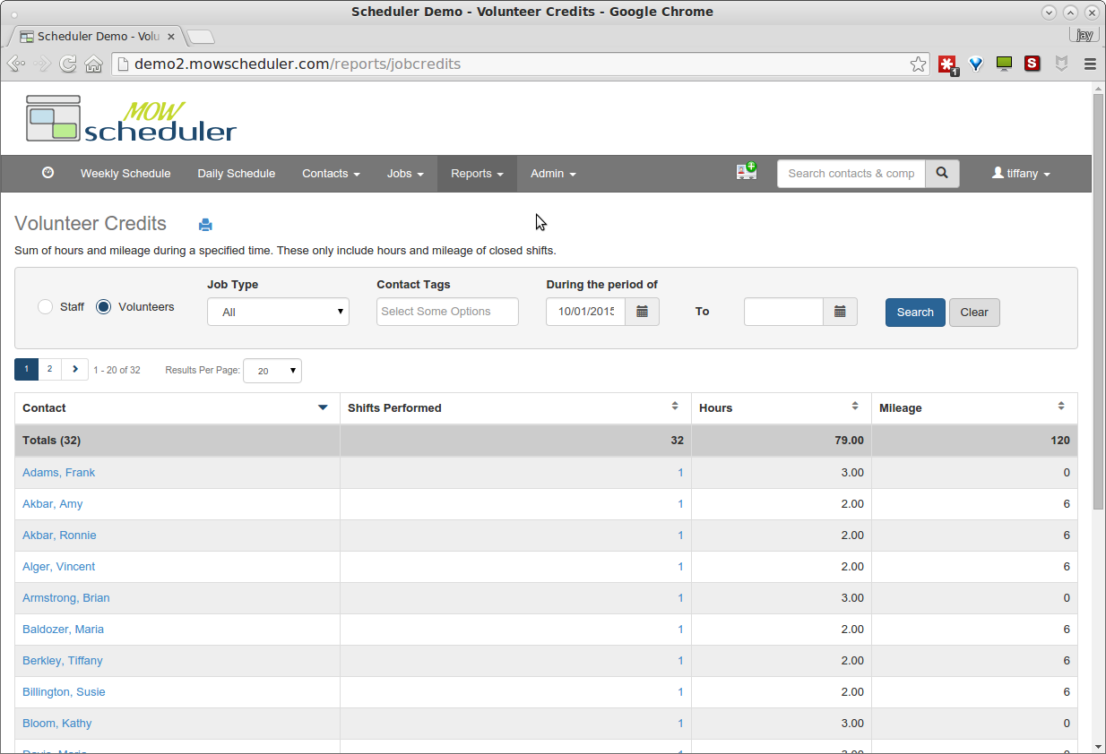Expand the Results Per Page dropdown
Viewport: 1106px width, 754px height.
(272, 371)
